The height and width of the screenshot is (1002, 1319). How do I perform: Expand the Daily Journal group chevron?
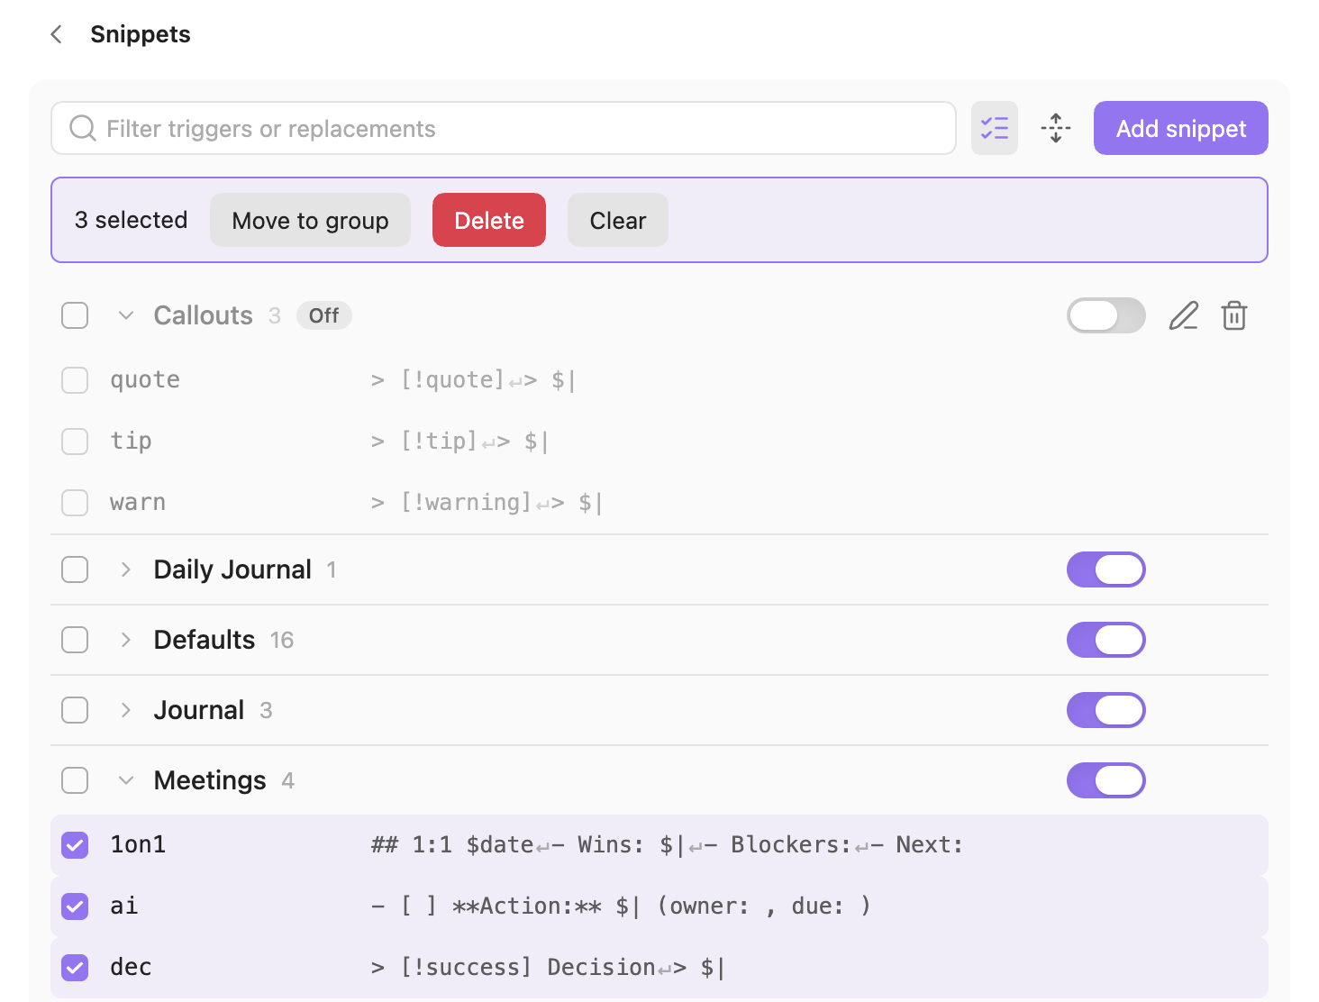click(126, 569)
